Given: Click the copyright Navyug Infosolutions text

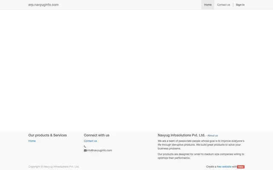Looking at the screenshot, I should click(54, 167).
